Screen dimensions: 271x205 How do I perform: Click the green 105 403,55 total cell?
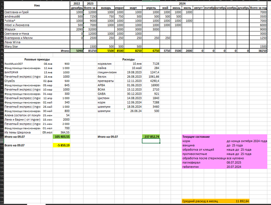[62, 137]
